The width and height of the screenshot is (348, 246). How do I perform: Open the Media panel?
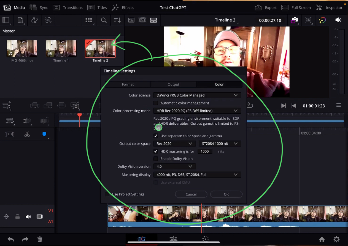point(15,7)
